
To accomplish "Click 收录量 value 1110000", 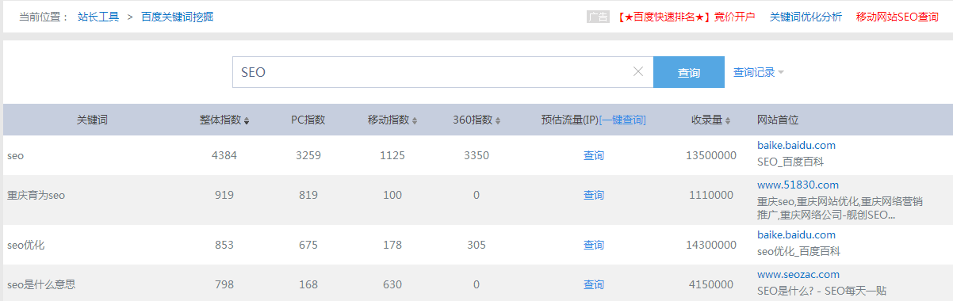I will point(711,195).
